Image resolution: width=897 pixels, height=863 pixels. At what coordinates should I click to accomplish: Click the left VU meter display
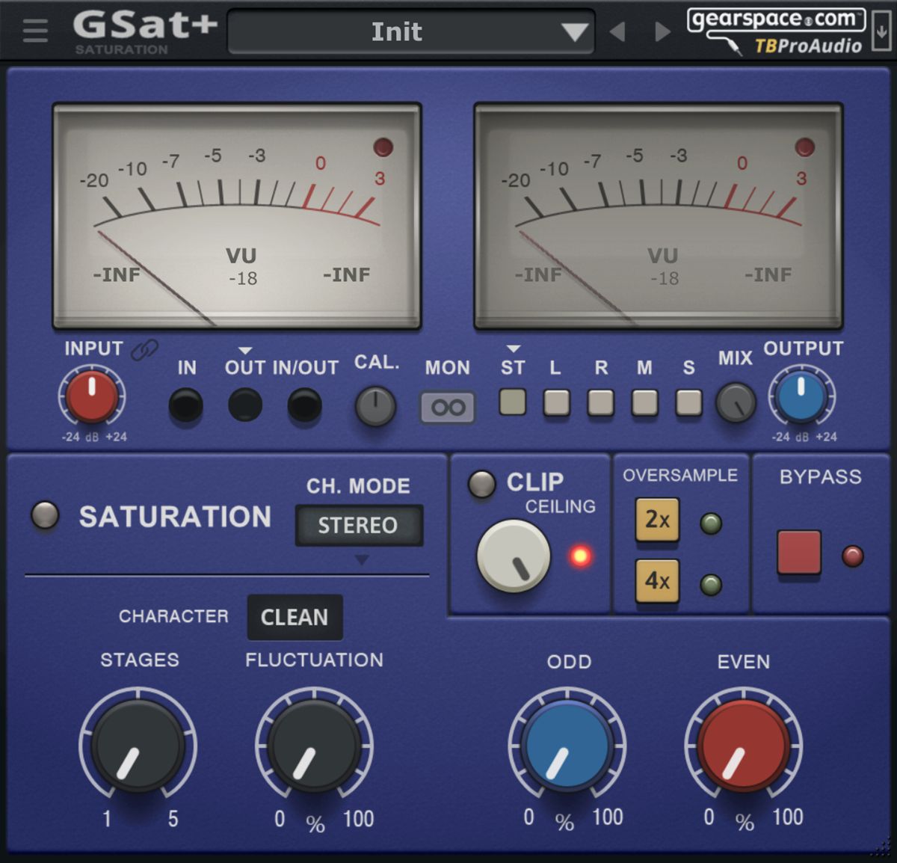coord(237,215)
